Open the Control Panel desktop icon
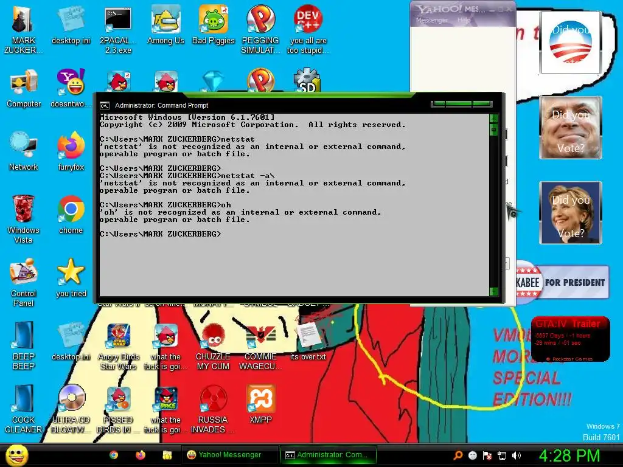 24,282
